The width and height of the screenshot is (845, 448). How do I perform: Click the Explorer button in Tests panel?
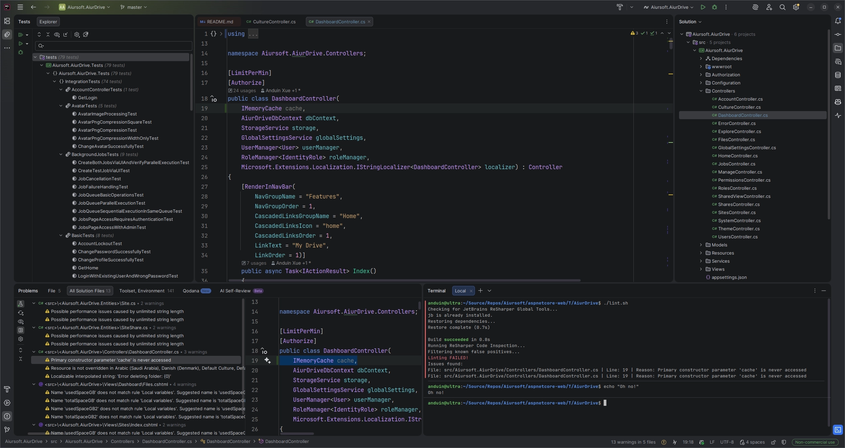pos(48,22)
